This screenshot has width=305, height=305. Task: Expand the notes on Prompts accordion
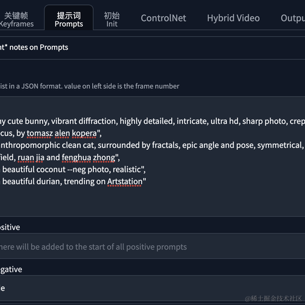[152, 48]
